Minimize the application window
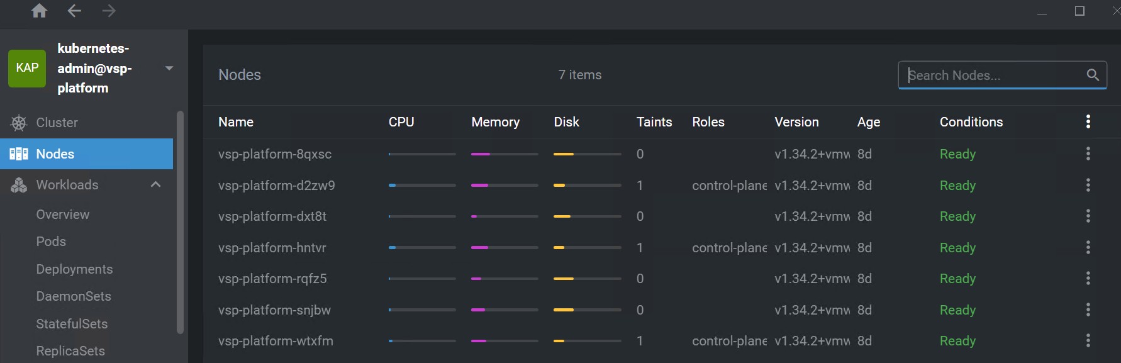 click(1042, 13)
